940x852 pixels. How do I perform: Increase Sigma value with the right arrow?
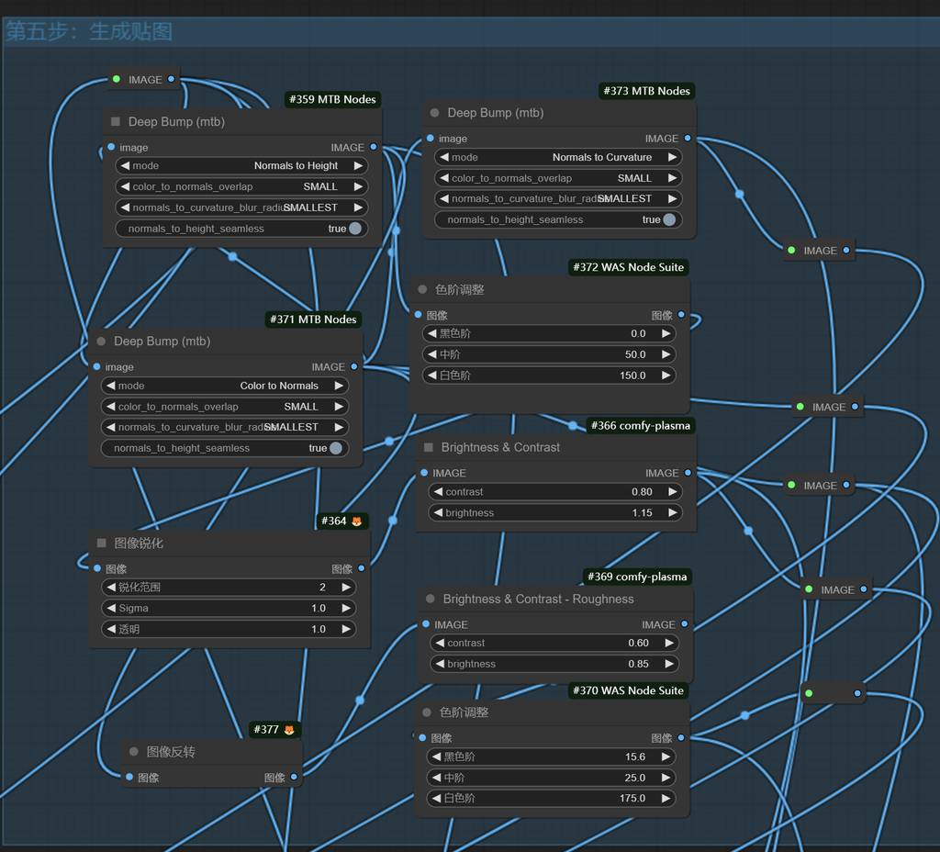pyautogui.click(x=346, y=608)
